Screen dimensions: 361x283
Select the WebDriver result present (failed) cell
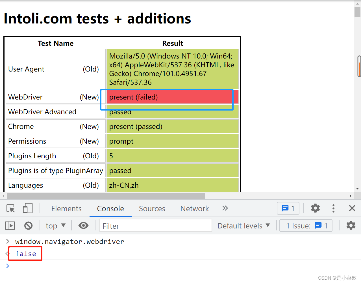(172, 97)
